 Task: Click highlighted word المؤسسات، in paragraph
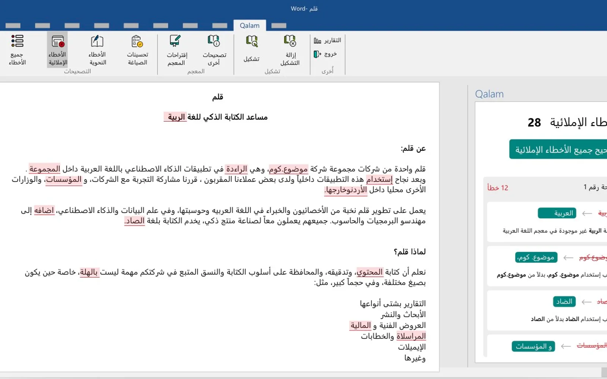tap(64, 179)
